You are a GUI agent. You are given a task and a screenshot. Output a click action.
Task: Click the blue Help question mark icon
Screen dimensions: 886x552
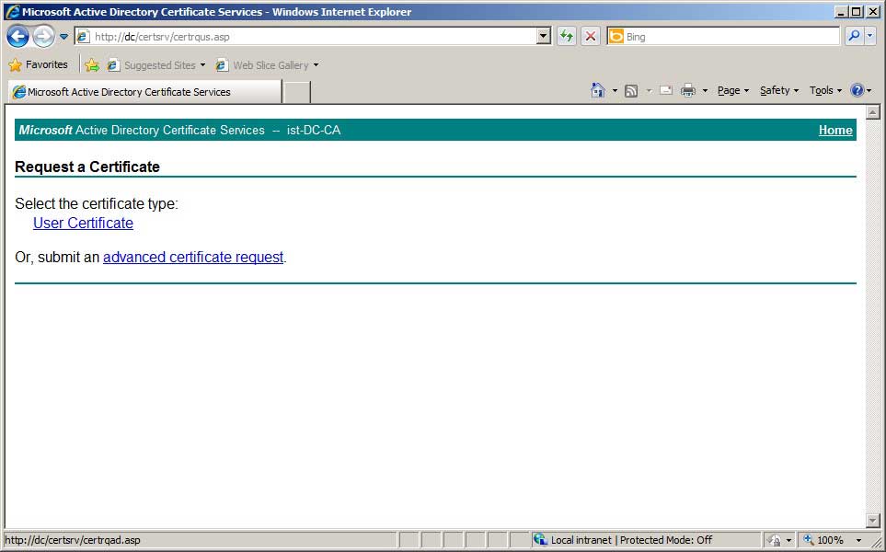click(x=857, y=90)
